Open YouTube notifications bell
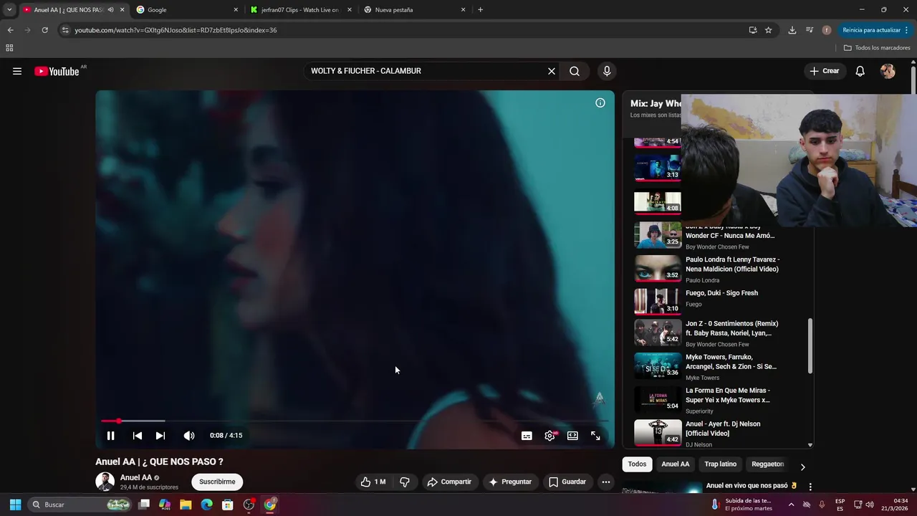917x516 pixels. tap(860, 71)
